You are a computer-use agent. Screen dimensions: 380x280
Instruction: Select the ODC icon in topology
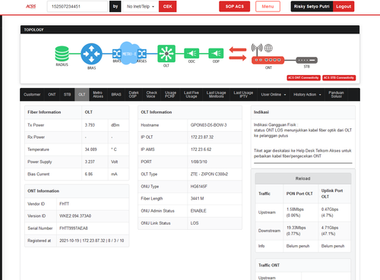(192, 53)
